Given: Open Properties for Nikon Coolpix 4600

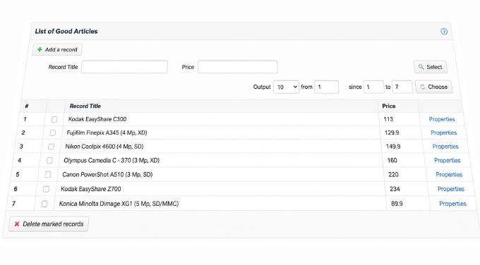Looking at the screenshot, I should [x=445, y=147].
